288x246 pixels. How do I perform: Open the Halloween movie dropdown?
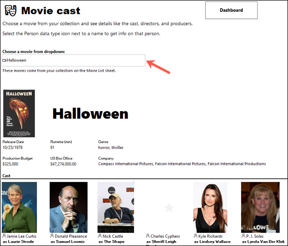pos(73,60)
